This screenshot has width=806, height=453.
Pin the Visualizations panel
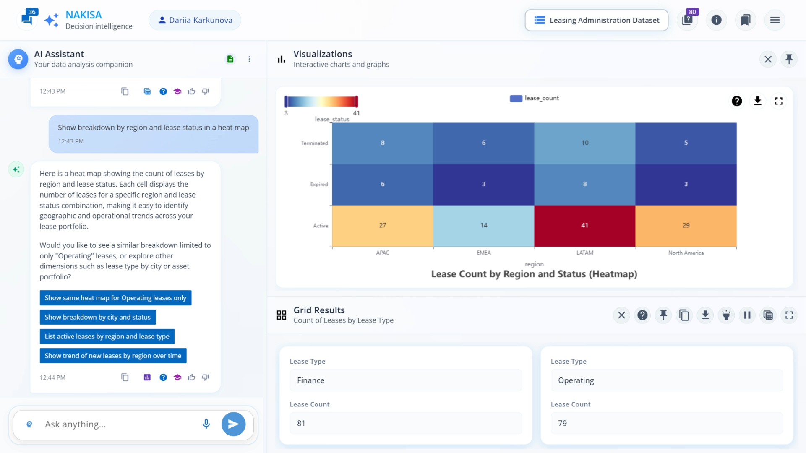click(x=790, y=59)
